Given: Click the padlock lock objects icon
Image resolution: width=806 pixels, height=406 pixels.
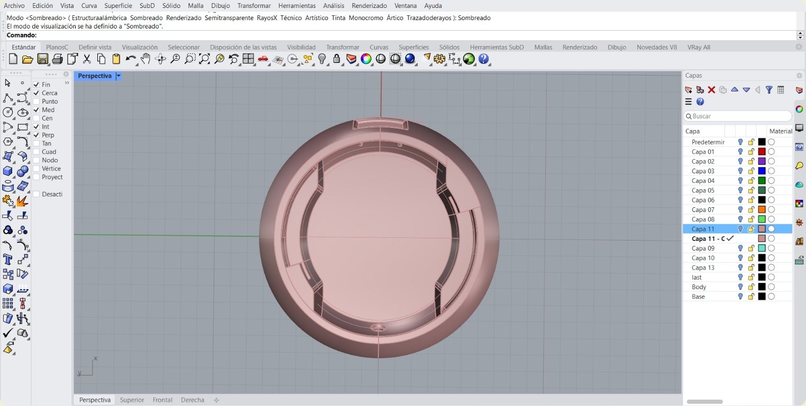Looking at the screenshot, I should [x=336, y=59].
